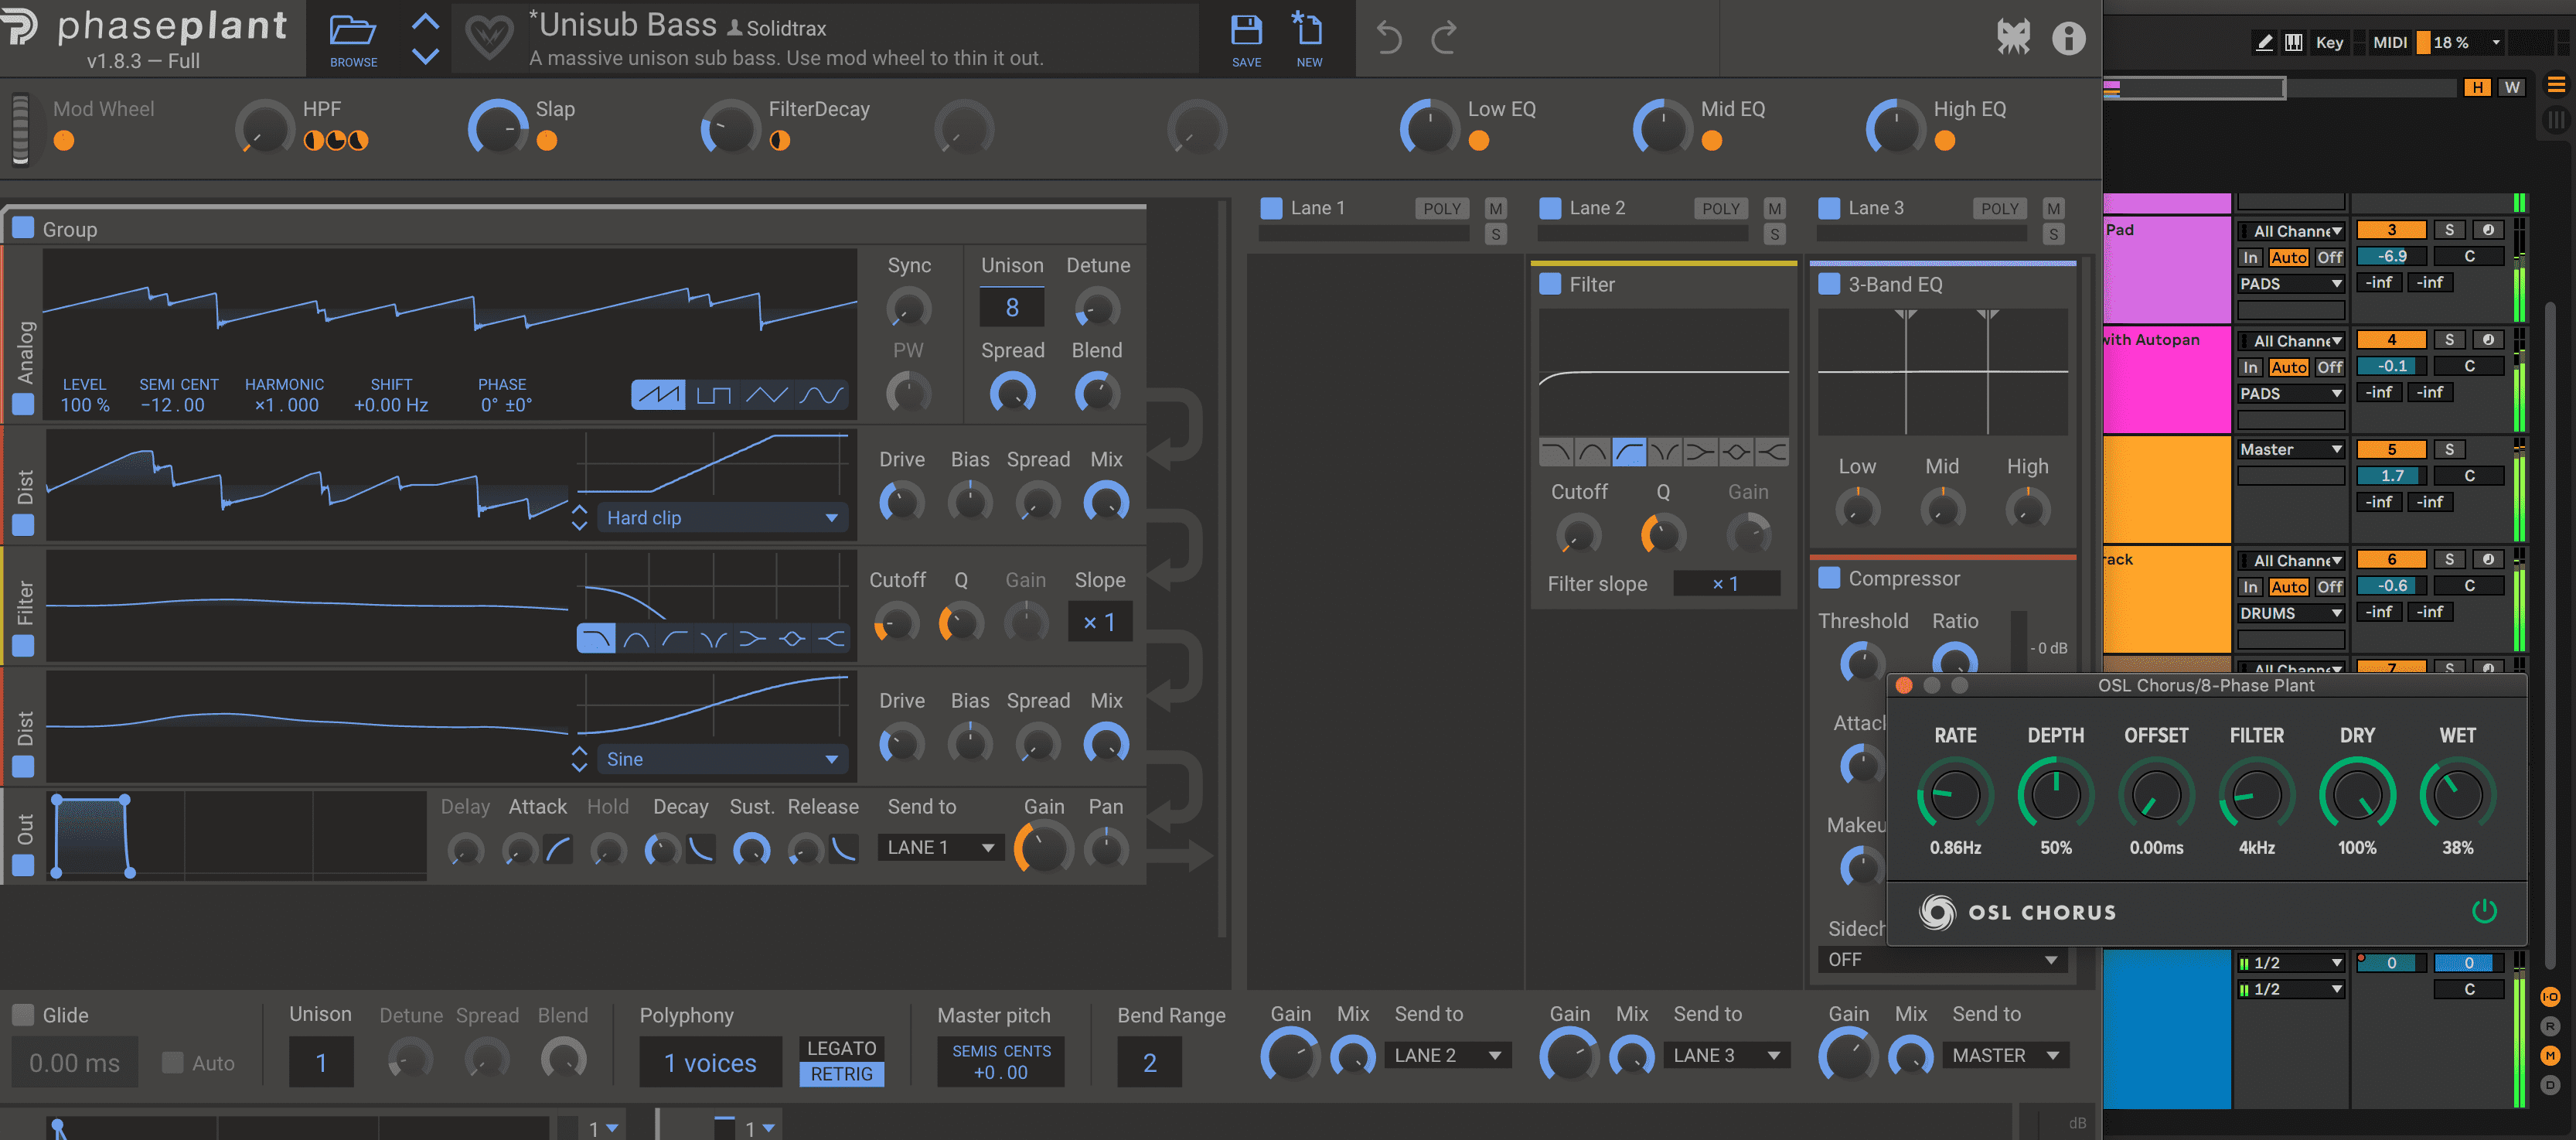Viewport: 2576px width, 1140px height.
Task: Click the MIDI map button in Ableton
Action: point(2390,42)
